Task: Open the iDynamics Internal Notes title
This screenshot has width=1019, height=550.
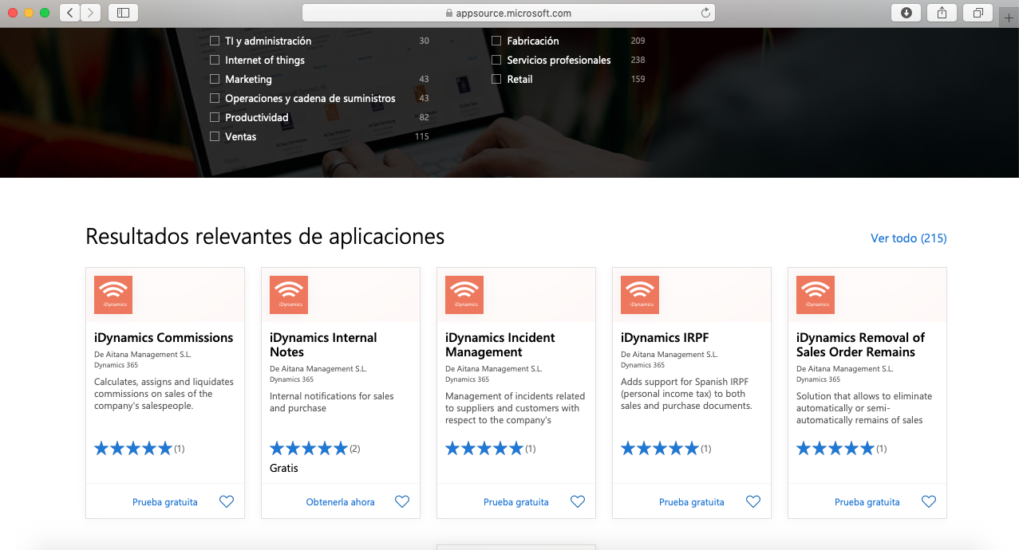Action: [x=323, y=344]
